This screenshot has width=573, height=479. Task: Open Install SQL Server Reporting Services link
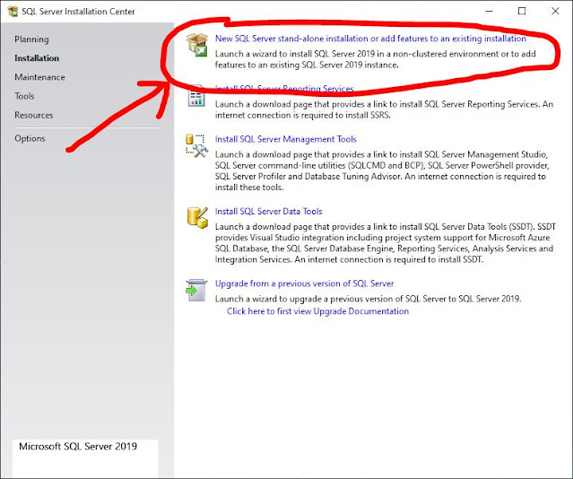(284, 89)
